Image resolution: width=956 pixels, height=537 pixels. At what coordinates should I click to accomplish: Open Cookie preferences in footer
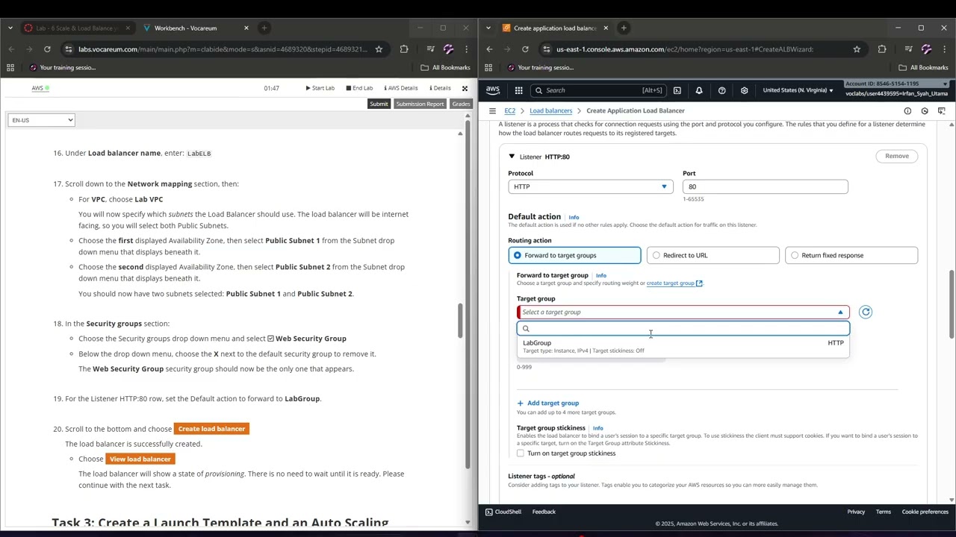tap(925, 512)
